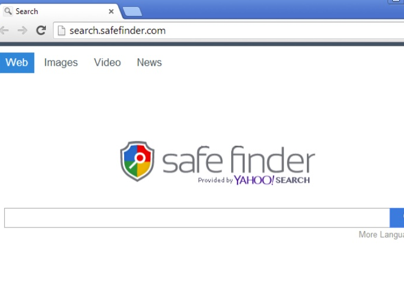Click the safe finder wordmark text

(x=239, y=160)
